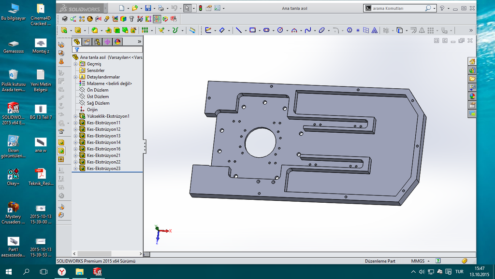Select the Line sketch tool
Viewport: 495px width, 279px height.
(238, 30)
